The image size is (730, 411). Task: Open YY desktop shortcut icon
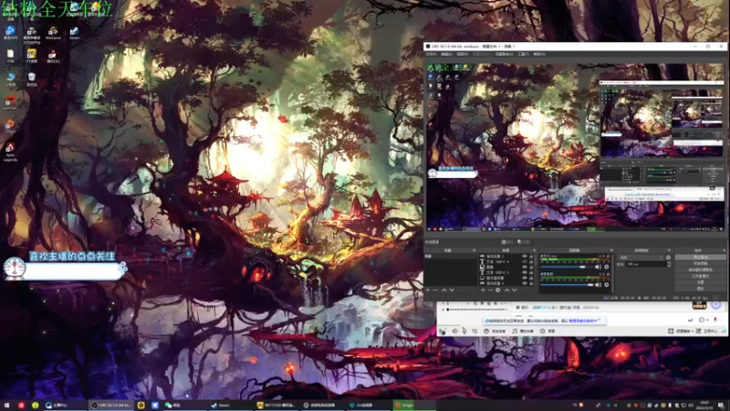32,55
